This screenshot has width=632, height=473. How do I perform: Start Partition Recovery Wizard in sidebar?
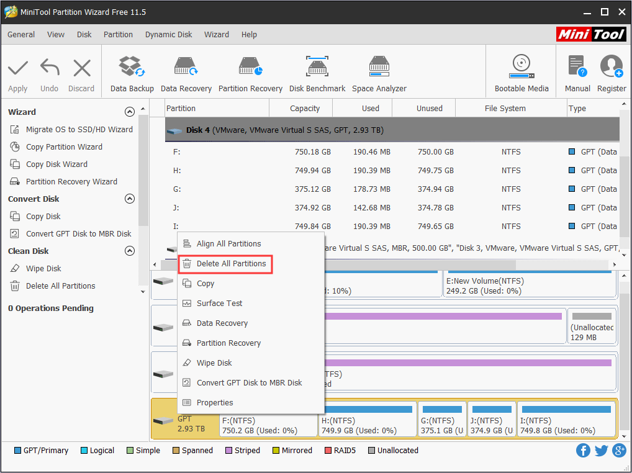coord(64,181)
